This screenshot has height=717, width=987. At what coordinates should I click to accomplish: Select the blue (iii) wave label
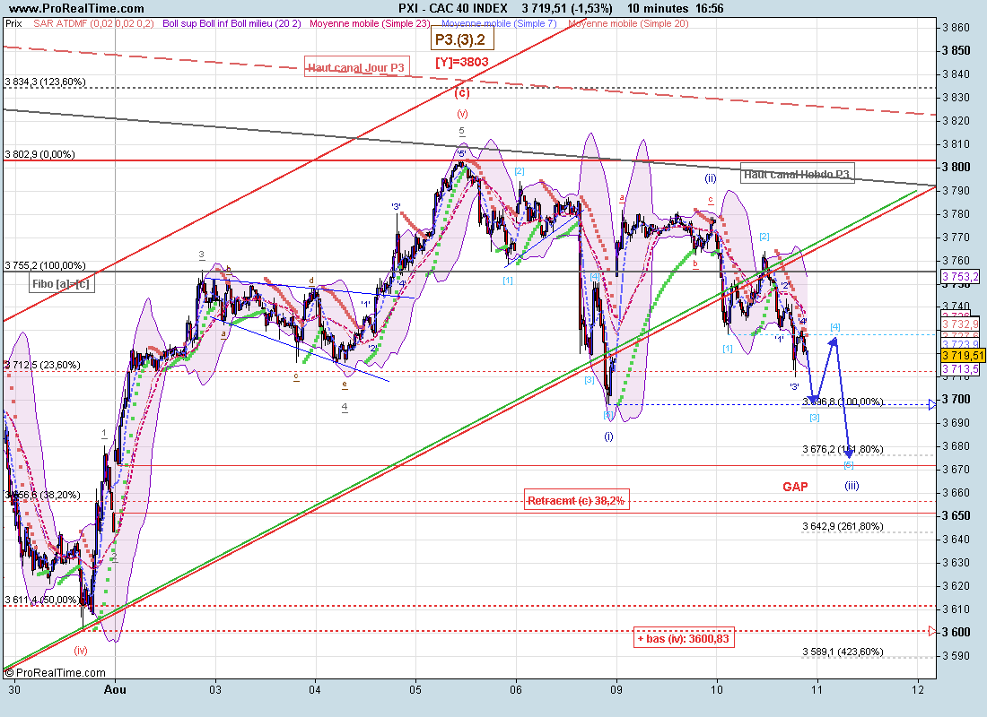(x=852, y=486)
